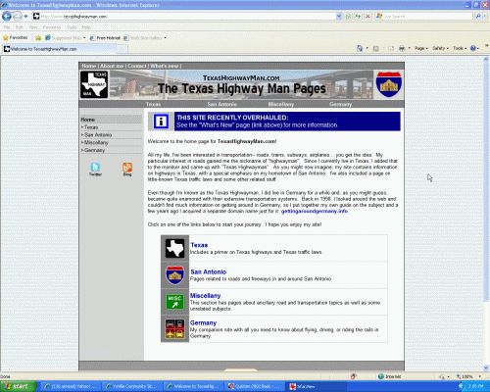Open the recent pages dropdown beside Forward
Screen dimensions: 490x392
click(26, 17)
